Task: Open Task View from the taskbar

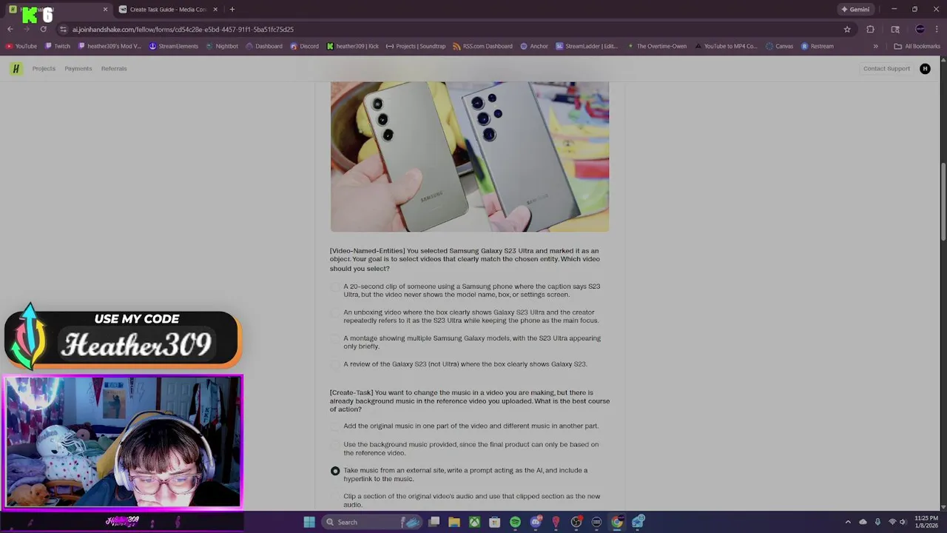Action: point(434,522)
